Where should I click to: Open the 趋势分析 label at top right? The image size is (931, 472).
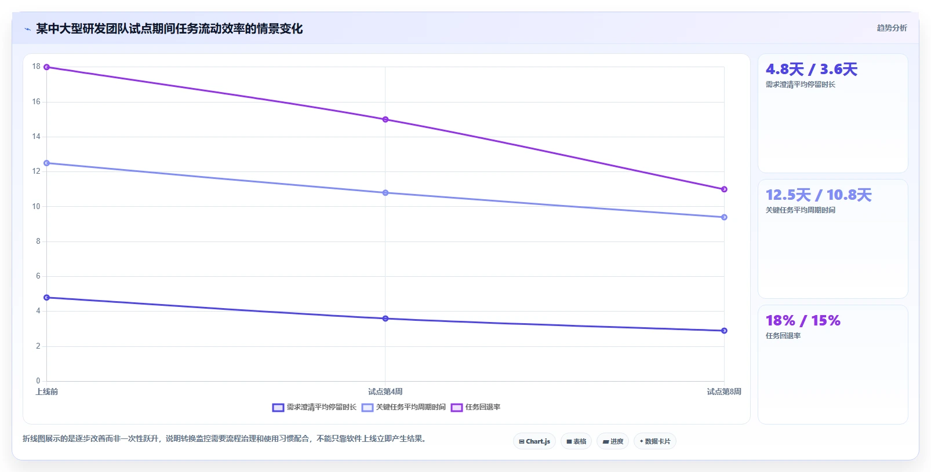click(892, 28)
